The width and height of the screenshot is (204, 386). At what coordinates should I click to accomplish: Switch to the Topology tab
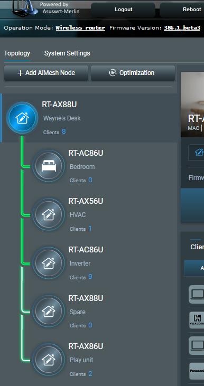point(17,53)
